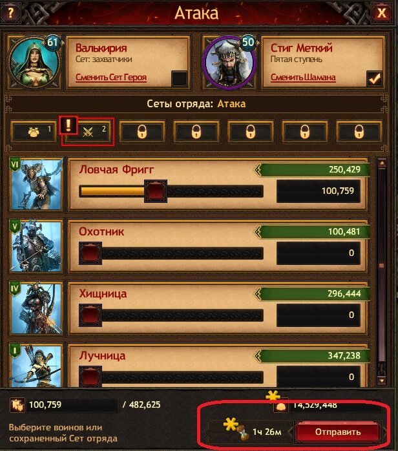Image resolution: width=398 pixels, height=451 pixels.
Task: Click the Лучница unit thumbnail
Action: coord(36,366)
